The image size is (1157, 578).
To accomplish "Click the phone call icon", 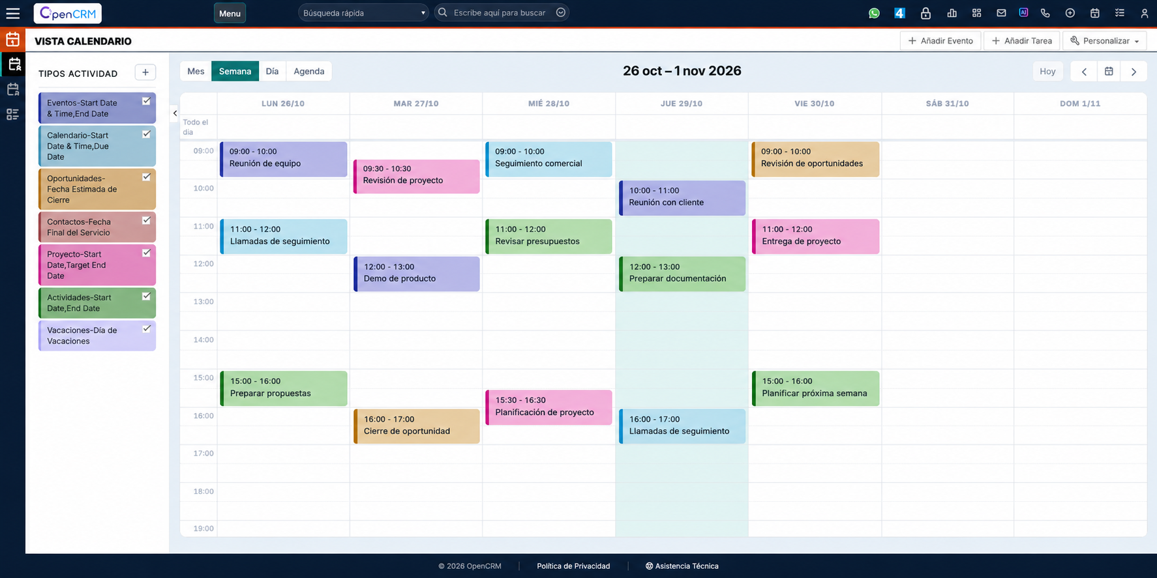I will point(1045,13).
